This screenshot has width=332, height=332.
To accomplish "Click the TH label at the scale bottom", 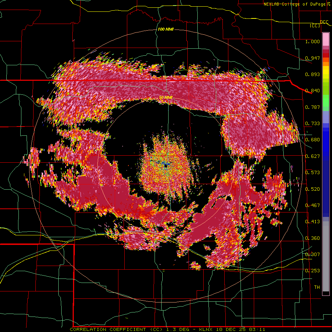I will 317,287.
